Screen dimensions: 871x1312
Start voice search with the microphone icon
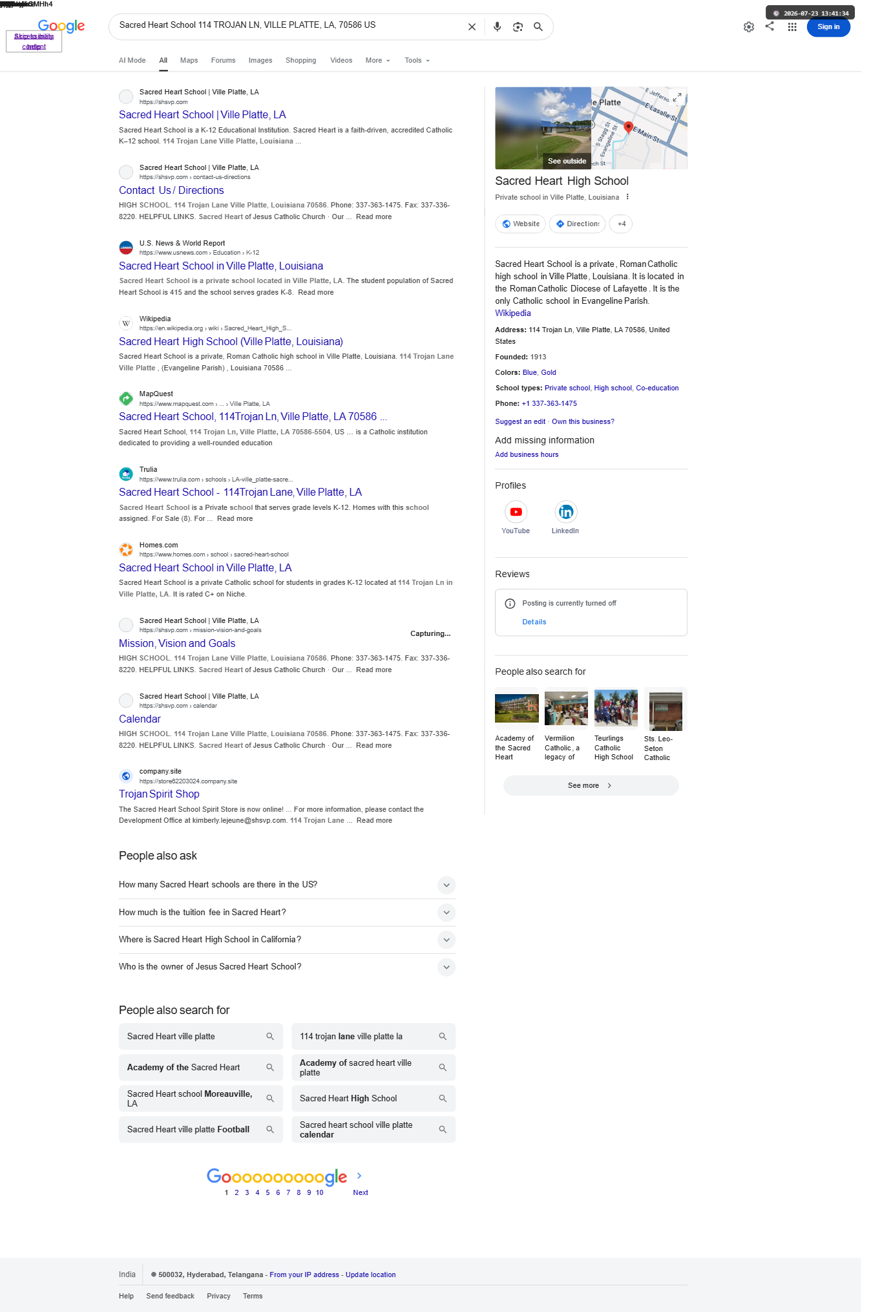pos(497,27)
